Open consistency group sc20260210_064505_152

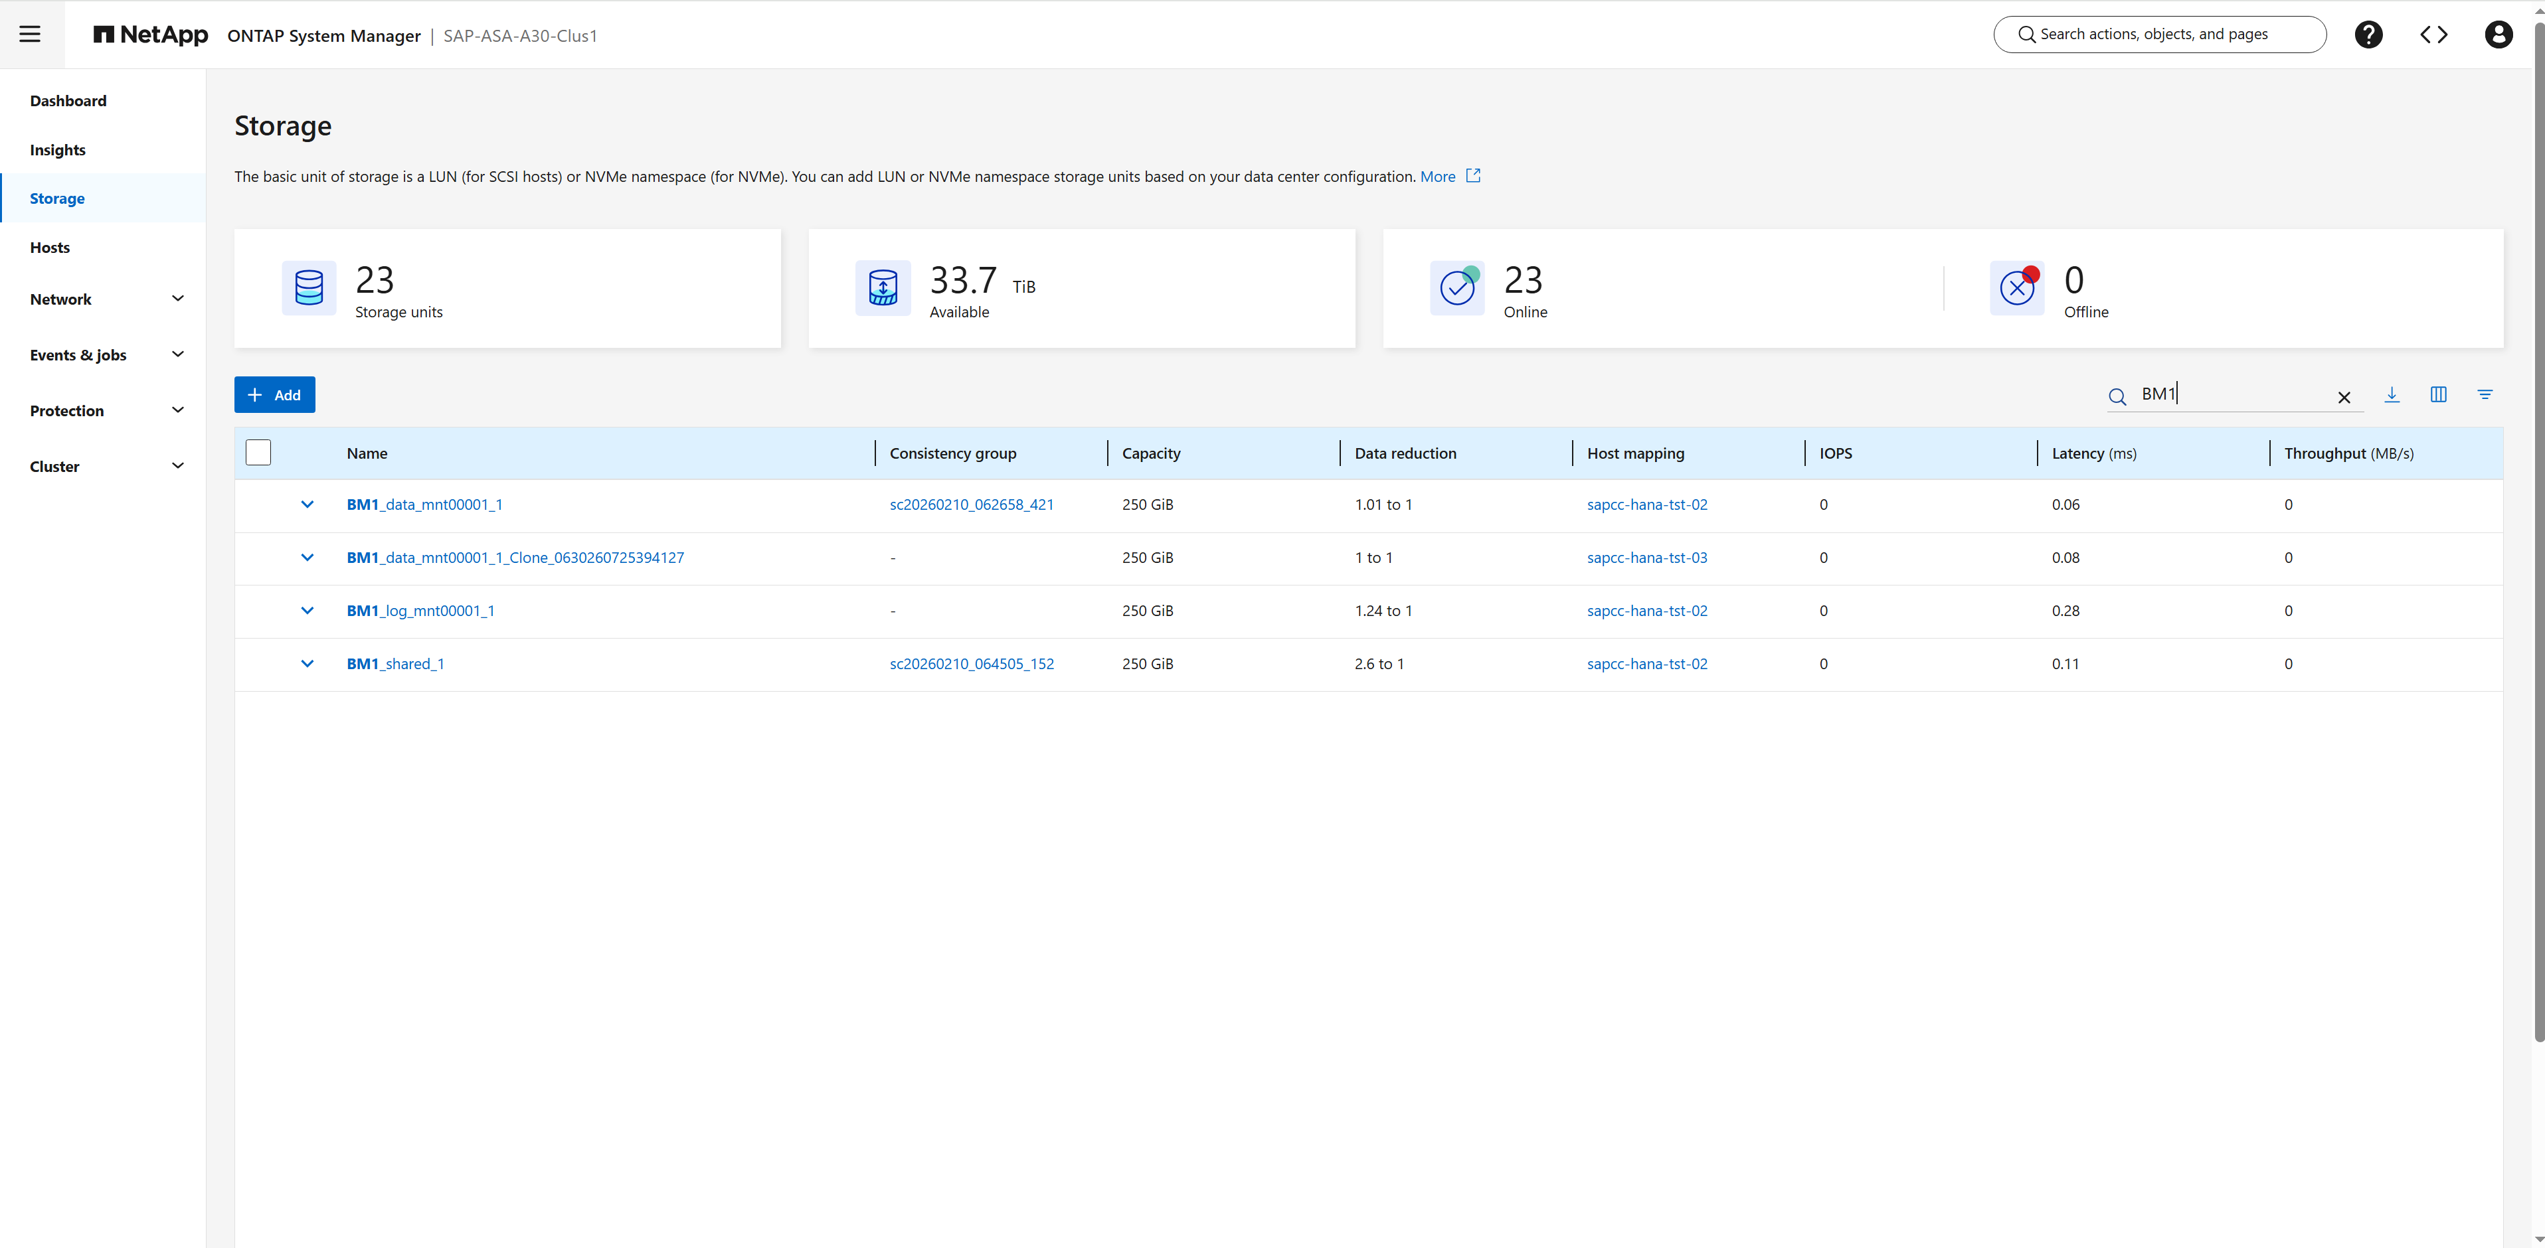coord(972,664)
